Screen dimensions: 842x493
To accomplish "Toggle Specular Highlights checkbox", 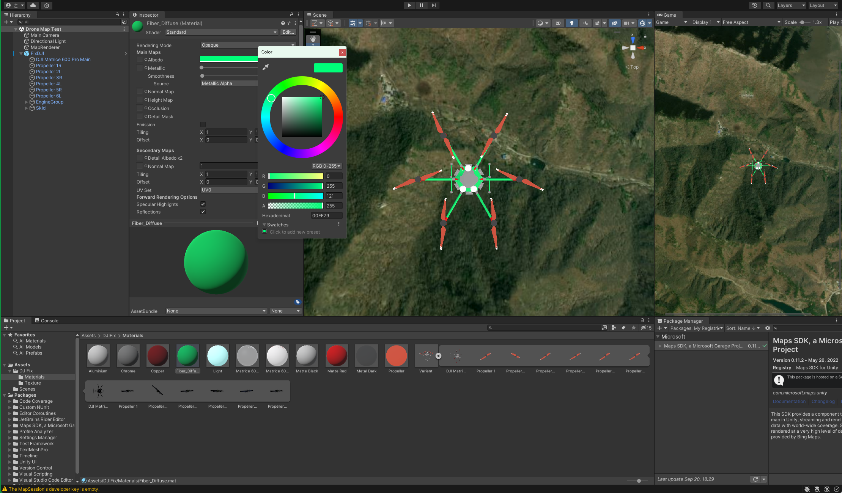I will tap(203, 204).
